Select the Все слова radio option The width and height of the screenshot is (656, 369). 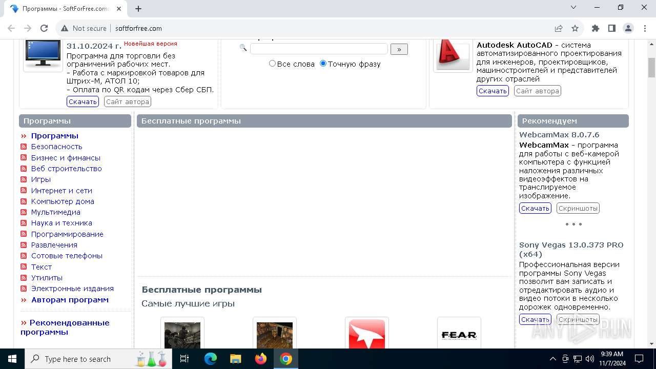272,64
